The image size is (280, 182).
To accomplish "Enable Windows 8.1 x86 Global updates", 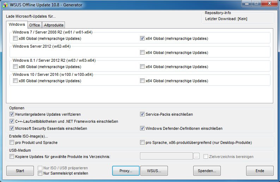I will click(16, 67).
